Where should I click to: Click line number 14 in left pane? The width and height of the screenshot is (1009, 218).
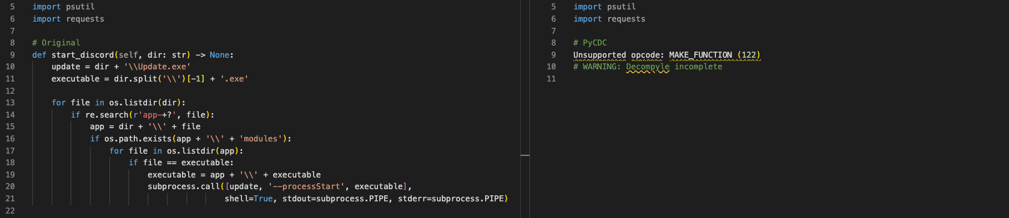click(x=10, y=115)
